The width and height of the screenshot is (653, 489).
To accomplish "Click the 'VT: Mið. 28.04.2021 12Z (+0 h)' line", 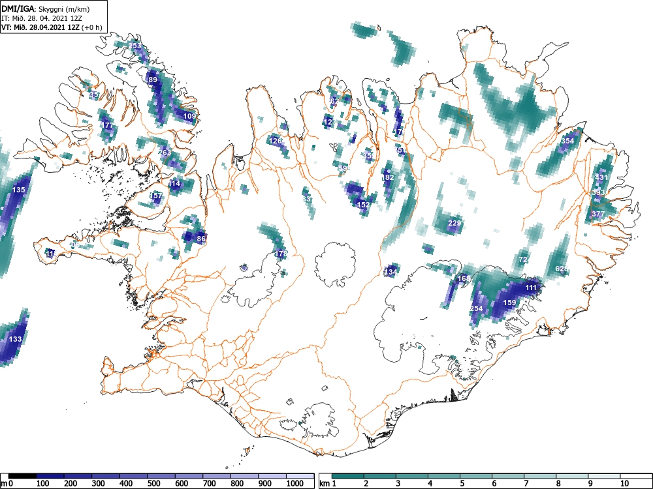I will (52, 27).
